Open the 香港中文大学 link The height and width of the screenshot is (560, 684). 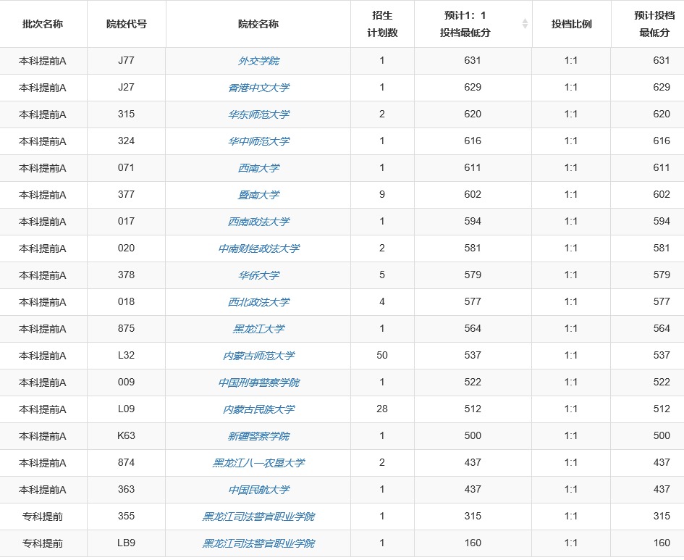[258, 88]
